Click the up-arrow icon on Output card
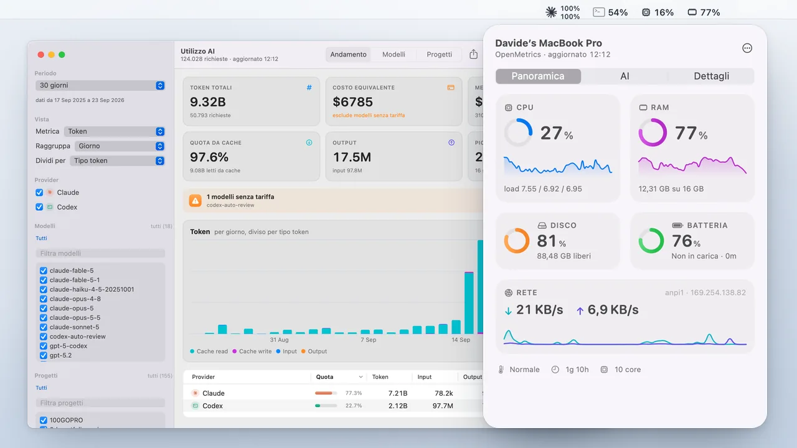797x448 pixels. [x=451, y=142]
